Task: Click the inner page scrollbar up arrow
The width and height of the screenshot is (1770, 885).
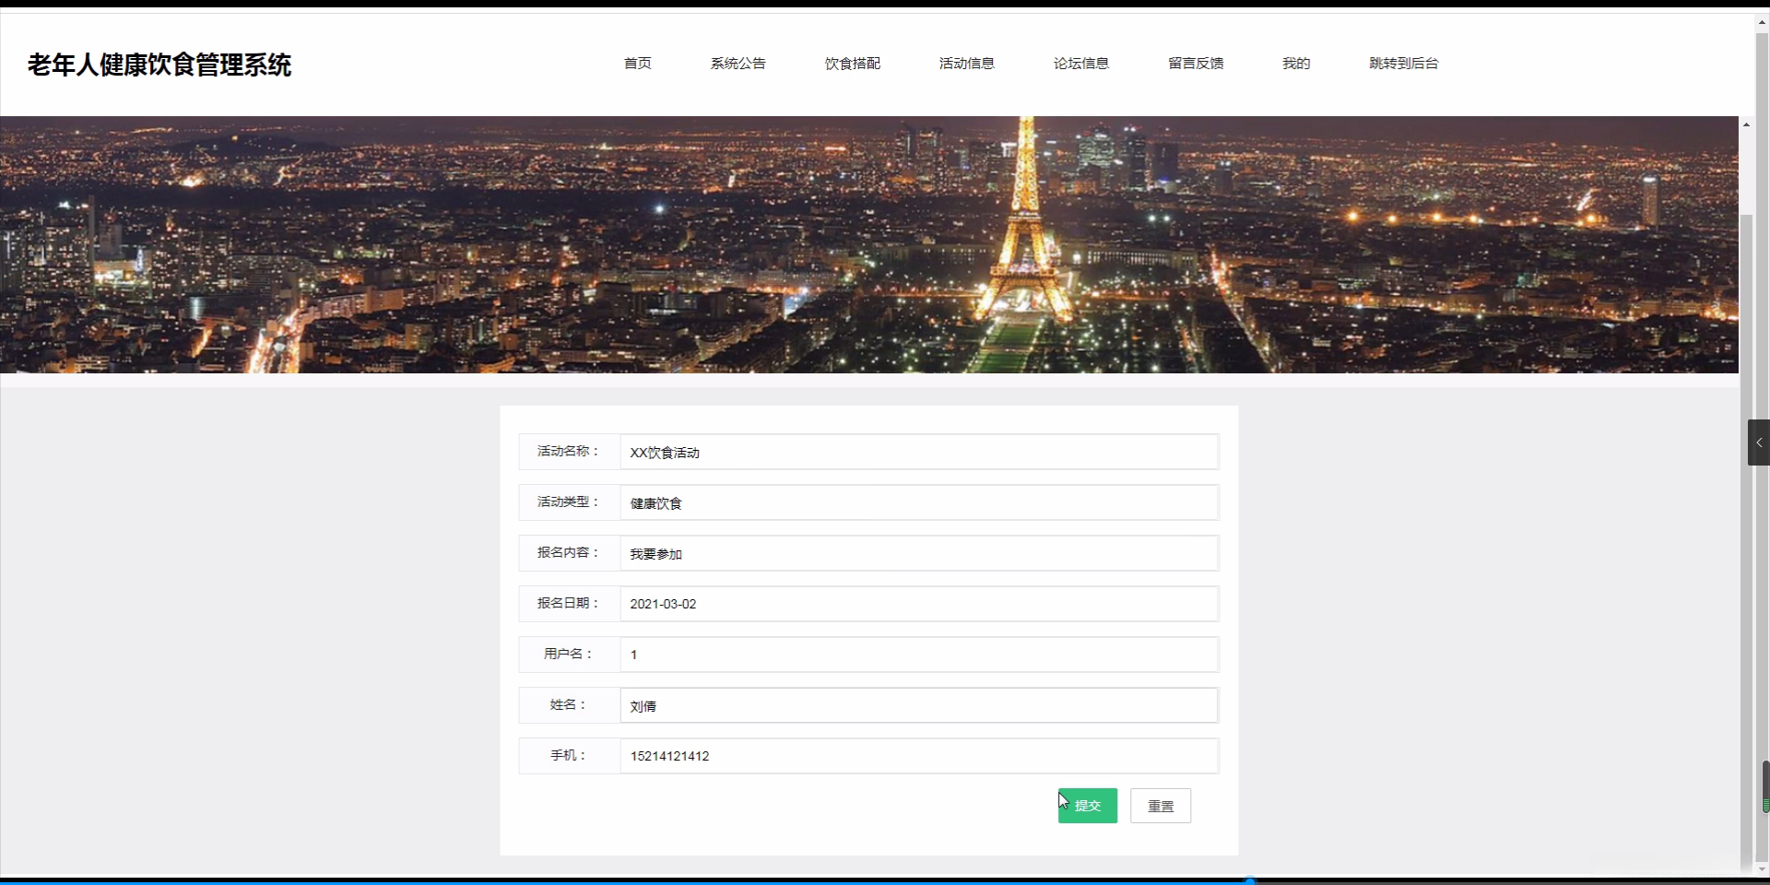Action: pos(1746,124)
